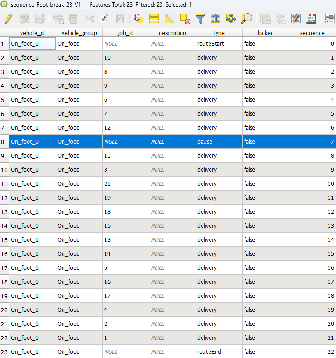The image size is (336, 358).
Task: Click the sequence cell with value 22
Action: (x=312, y=352)
